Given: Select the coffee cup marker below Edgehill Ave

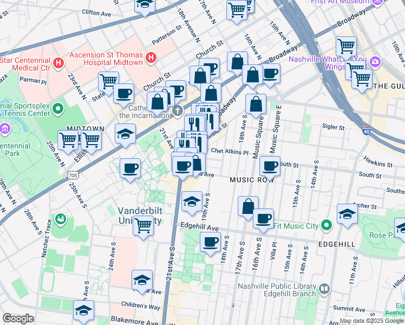Looking at the screenshot, I should point(211,243).
